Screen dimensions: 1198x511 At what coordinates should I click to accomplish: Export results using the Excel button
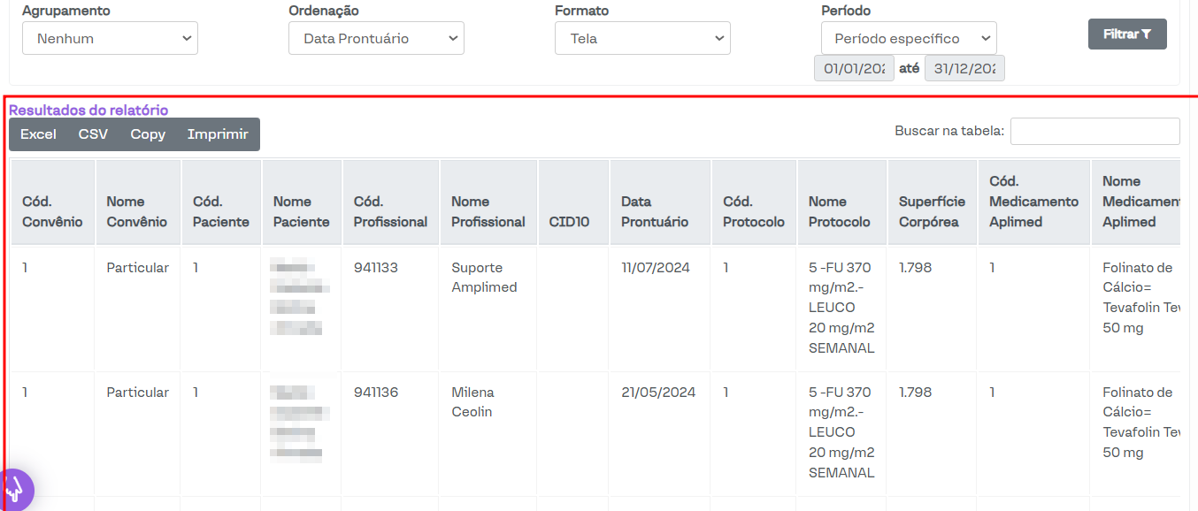coord(38,134)
